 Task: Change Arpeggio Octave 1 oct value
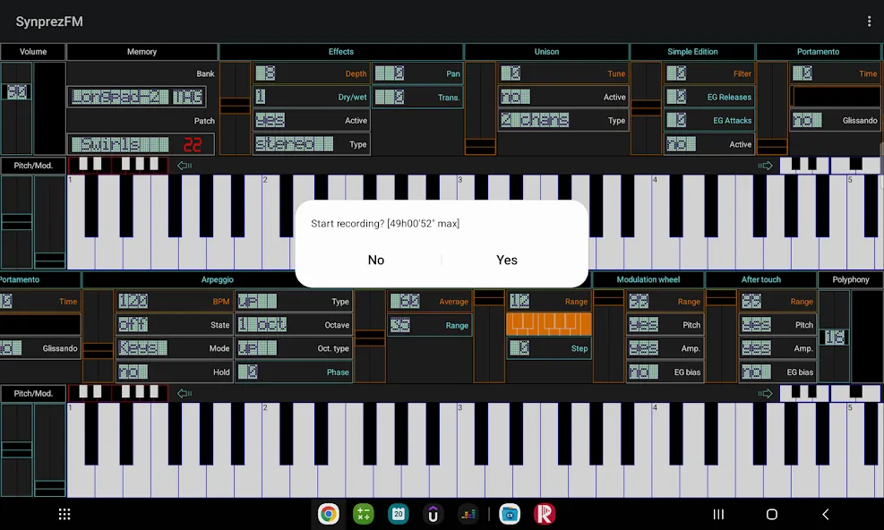(262, 325)
